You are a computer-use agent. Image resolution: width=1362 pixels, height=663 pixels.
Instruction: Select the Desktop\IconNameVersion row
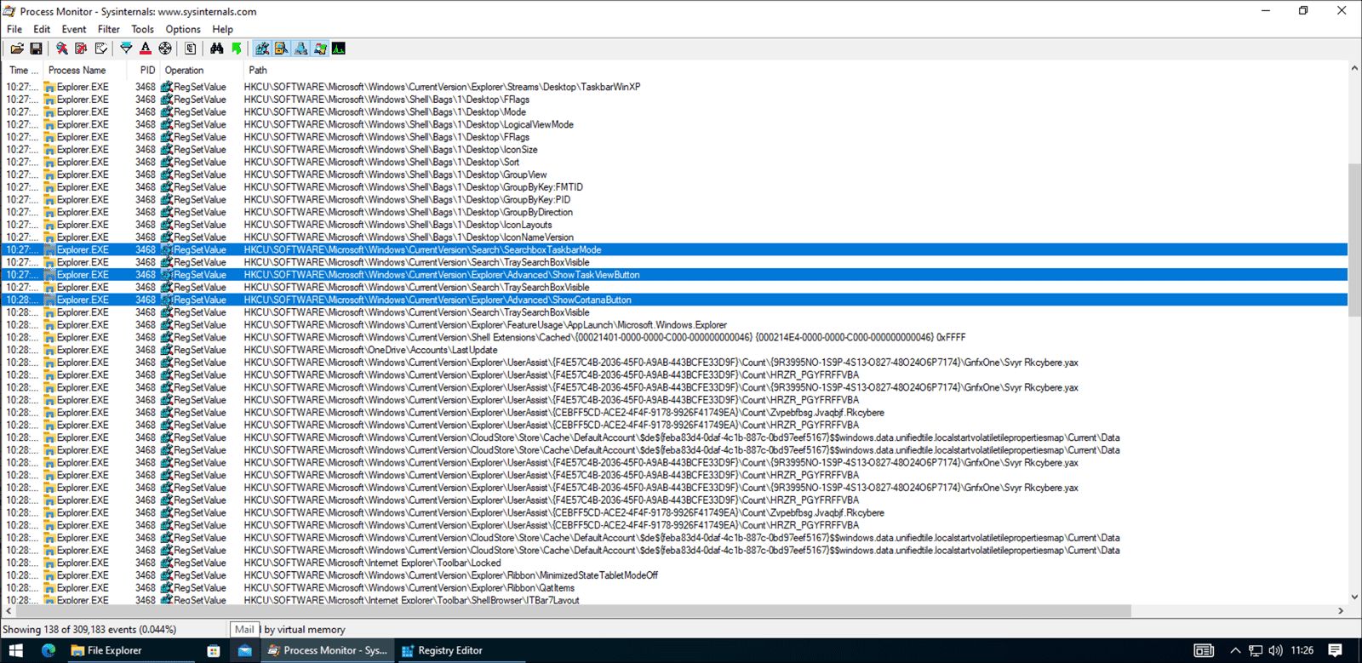[676, 237]
